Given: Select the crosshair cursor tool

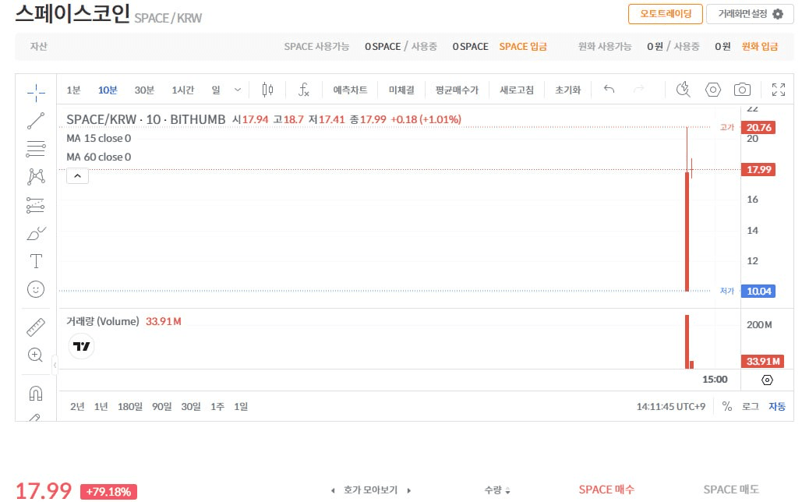Looking at the screenshot, I should (x=36, y=93).
